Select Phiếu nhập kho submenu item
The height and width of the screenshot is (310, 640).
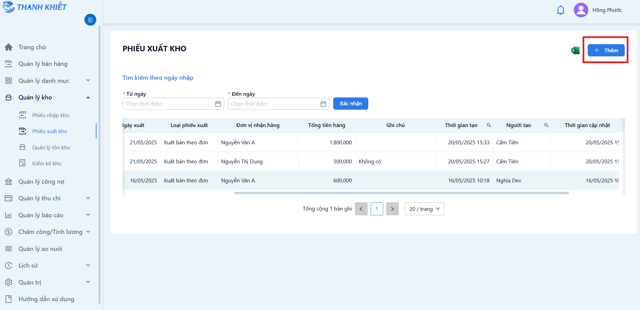[51, 115]
